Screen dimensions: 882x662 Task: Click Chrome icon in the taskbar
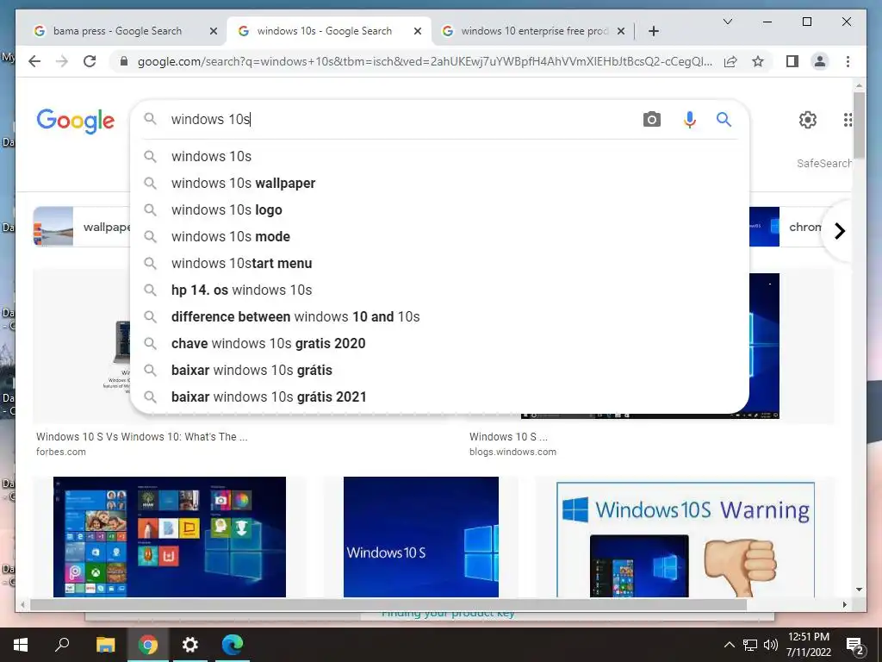coord(148,645)
